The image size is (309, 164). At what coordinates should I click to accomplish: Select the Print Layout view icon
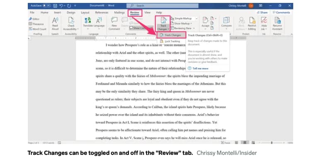click(x=245, y=143)
